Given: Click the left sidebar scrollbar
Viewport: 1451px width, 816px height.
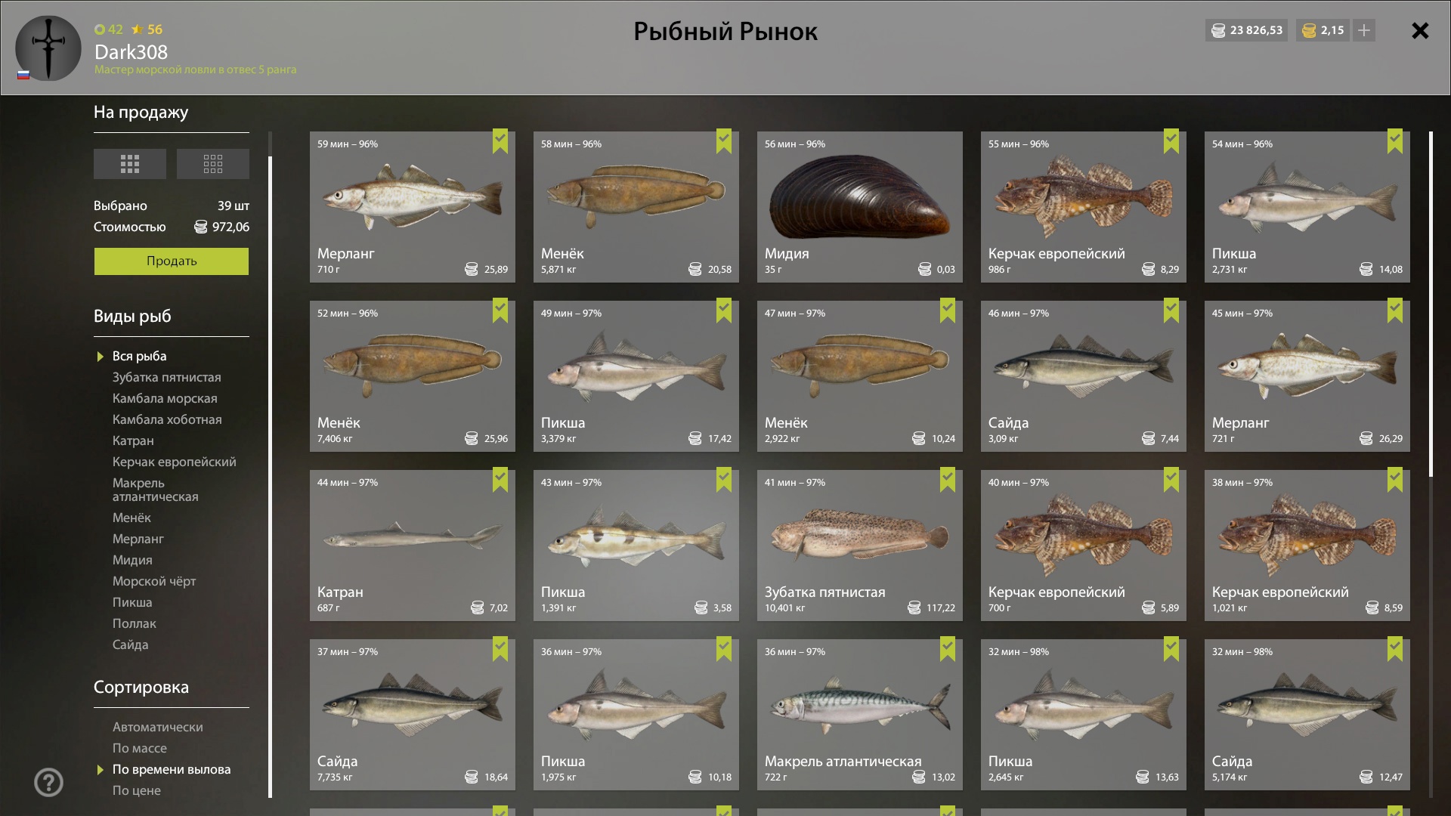Looking at the screenshot, I should click(271, 476).
